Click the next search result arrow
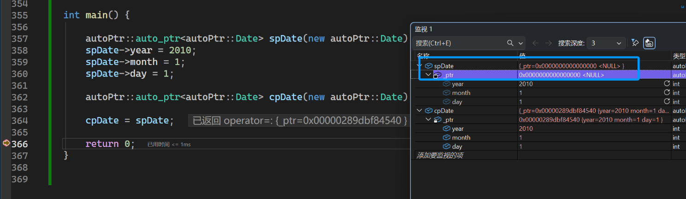Image resolution: width=686 pixels, height=199 pixels. pos(549,43)
